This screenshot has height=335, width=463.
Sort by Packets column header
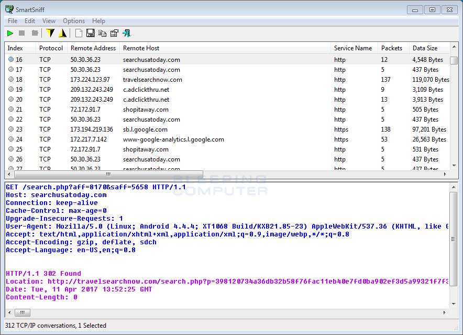point(393,48)
